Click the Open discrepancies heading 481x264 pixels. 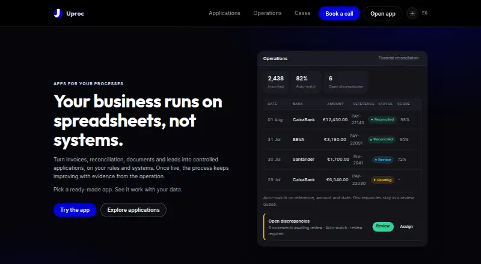pyautogui.click(x=289, y=221)
